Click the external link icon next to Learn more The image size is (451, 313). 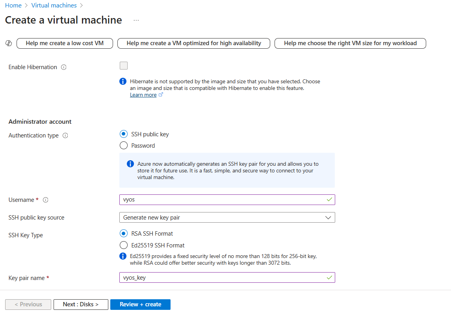pos(160,94)
